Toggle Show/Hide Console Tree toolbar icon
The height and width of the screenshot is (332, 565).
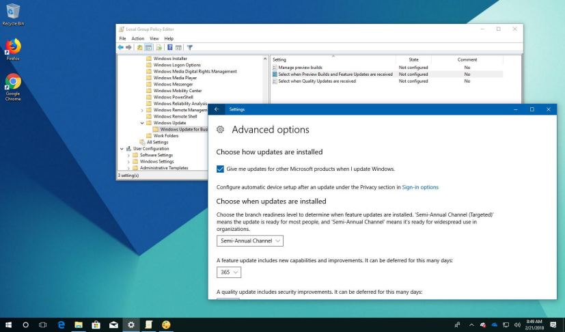click(x=148, y=47)
